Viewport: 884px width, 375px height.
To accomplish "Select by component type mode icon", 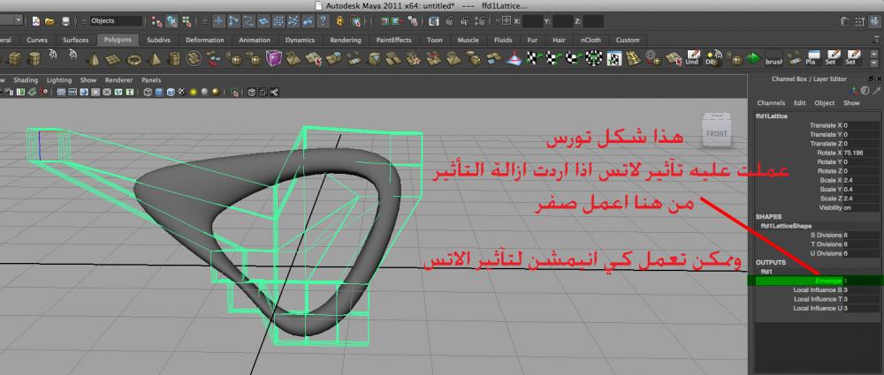I will click(186, 21).
